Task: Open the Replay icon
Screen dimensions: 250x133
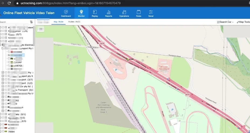Action: (95, 12)
